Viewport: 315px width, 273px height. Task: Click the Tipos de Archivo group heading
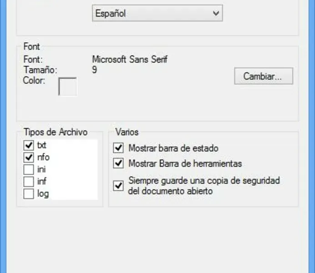pyautogui.click(x=55, y=132)
